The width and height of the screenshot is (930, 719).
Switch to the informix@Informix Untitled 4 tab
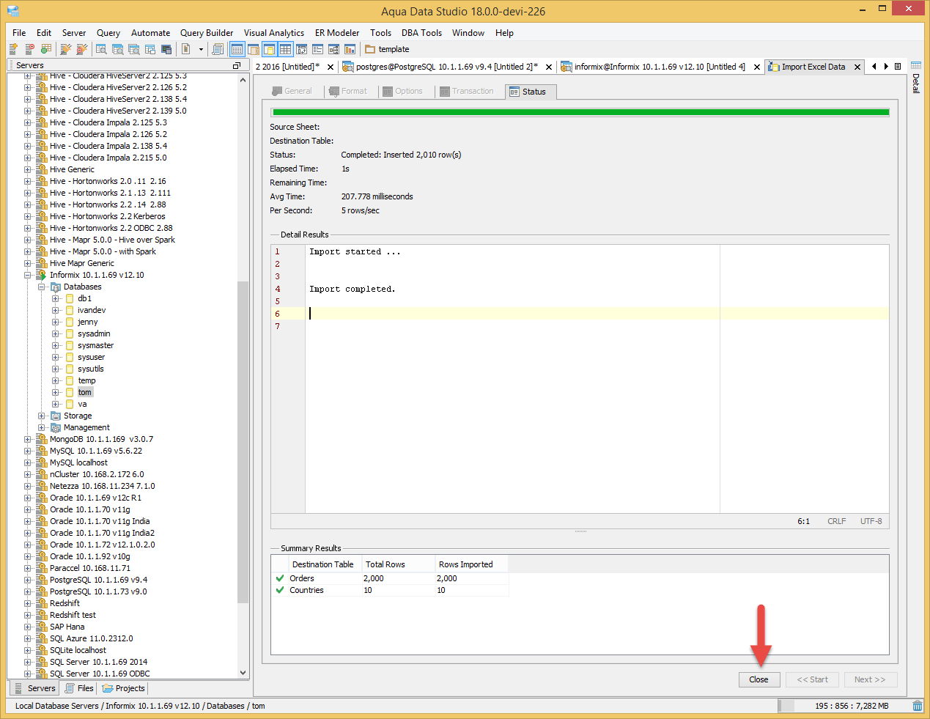[660, 67]
